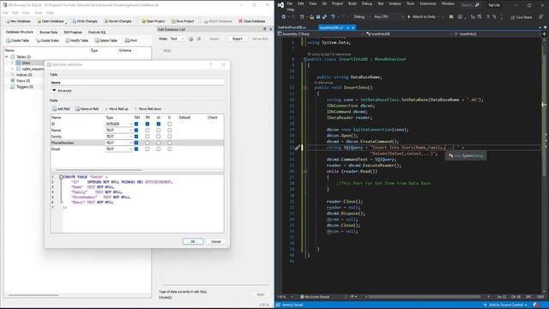This screenshot has width=549, height=309.
Task: Click Move field up button
Action: tap(117, 109)
